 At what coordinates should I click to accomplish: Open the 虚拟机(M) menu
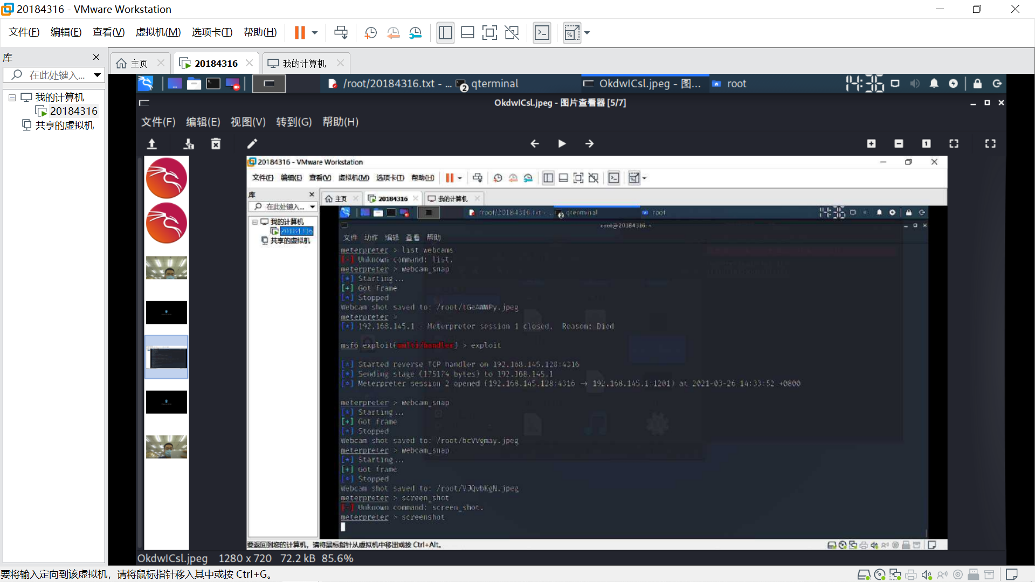[158, 32]
